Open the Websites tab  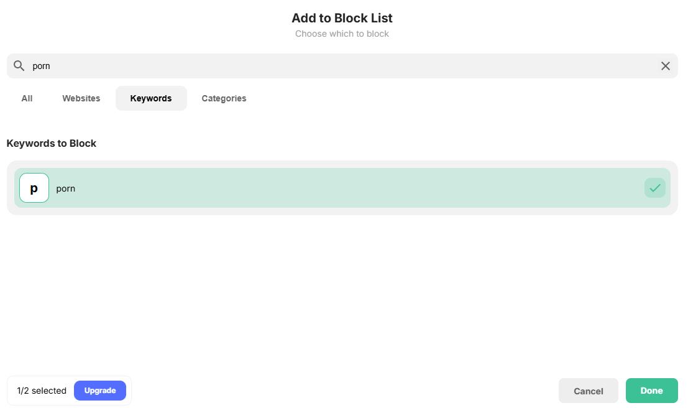click(81, 98)
